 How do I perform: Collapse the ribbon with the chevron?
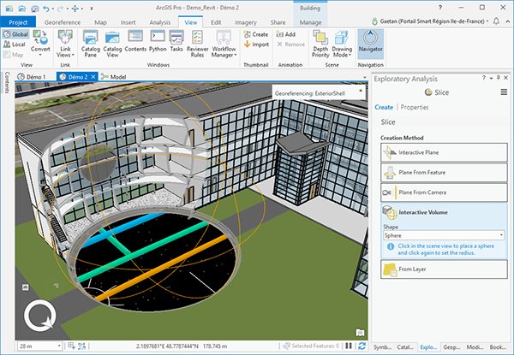point(508,21)
